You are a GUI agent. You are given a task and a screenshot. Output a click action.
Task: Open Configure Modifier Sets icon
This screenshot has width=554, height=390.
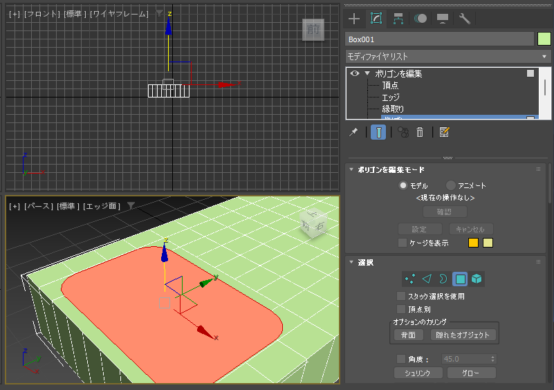tap(444, 133)
